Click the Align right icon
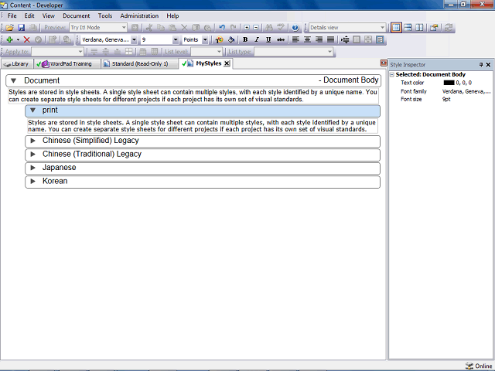 coord(319,39)
